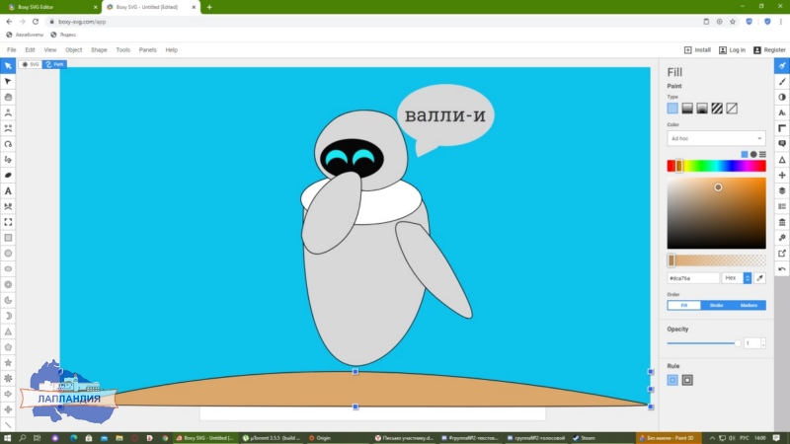The width and height of the screenshot is (790, 444).
Task: Open the Tools menu
Action: [122, 50]
